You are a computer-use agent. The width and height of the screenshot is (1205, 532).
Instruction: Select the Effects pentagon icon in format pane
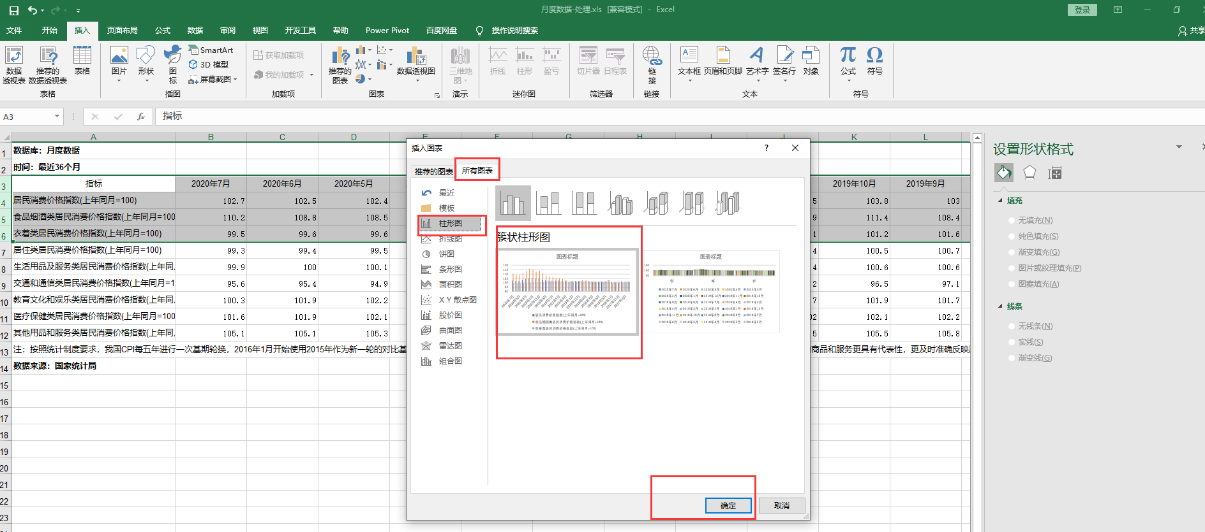pyautogui.click(x=1029, y=173)
